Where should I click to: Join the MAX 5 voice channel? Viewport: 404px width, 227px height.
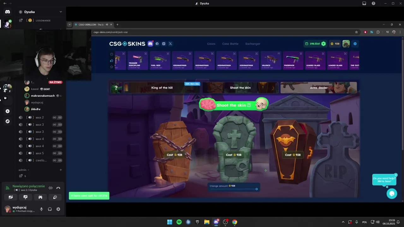tap(40, 153)
